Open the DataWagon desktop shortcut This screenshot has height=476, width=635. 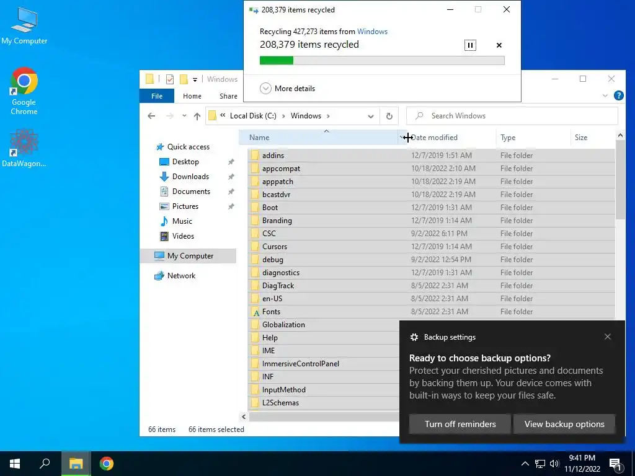24,148
